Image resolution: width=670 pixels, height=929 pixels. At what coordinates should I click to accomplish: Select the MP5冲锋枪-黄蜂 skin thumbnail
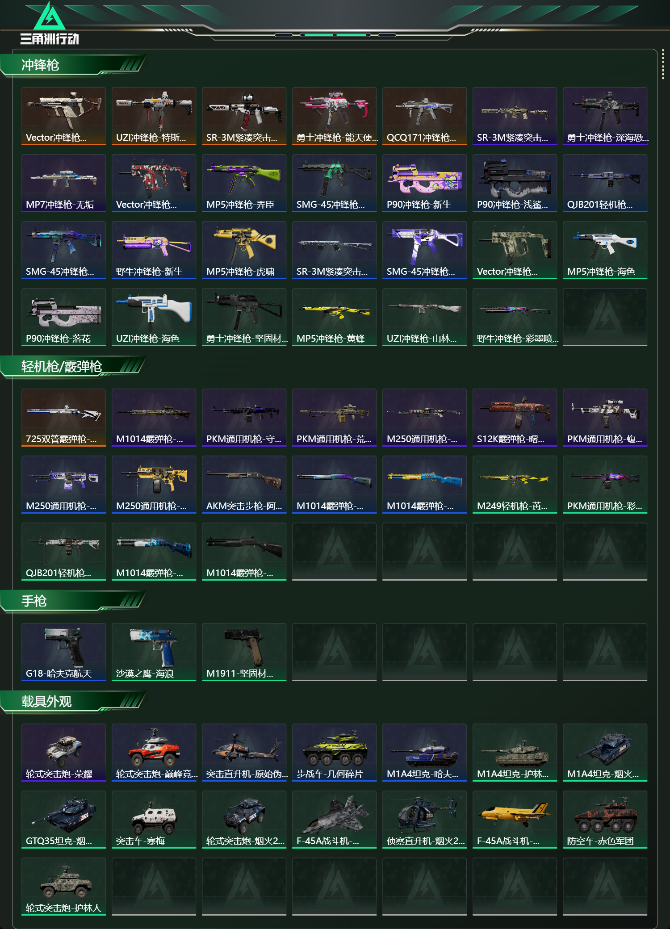[x=334, y=317]
